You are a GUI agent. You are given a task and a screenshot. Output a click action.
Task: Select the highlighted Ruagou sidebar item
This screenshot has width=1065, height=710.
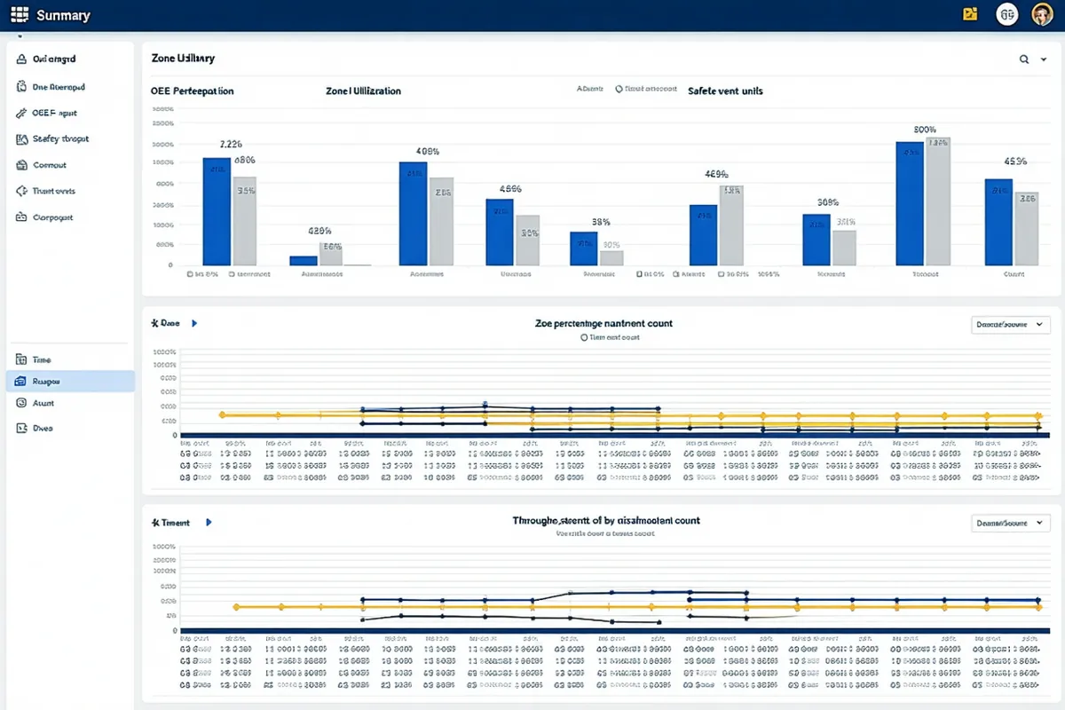click(x=70, y=382)
